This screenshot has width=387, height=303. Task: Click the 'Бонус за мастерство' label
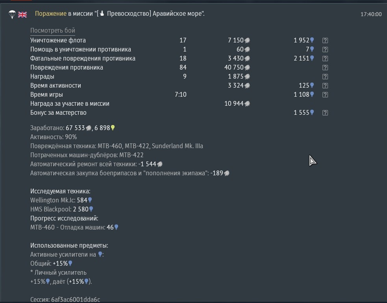pyautogui.click(x=58, y=112)
